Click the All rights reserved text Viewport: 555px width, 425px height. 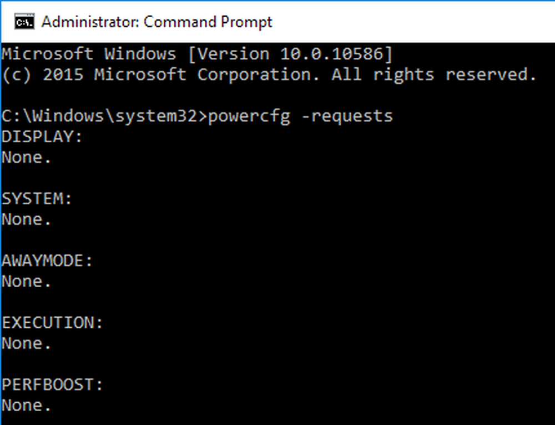coord(434,75)
